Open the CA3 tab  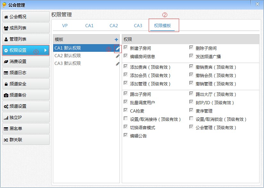[x=138, y=26]
